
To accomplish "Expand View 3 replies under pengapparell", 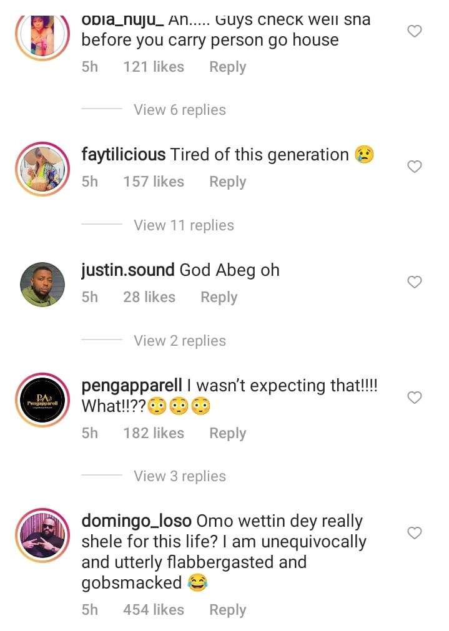I will click(x=180, y=476).
